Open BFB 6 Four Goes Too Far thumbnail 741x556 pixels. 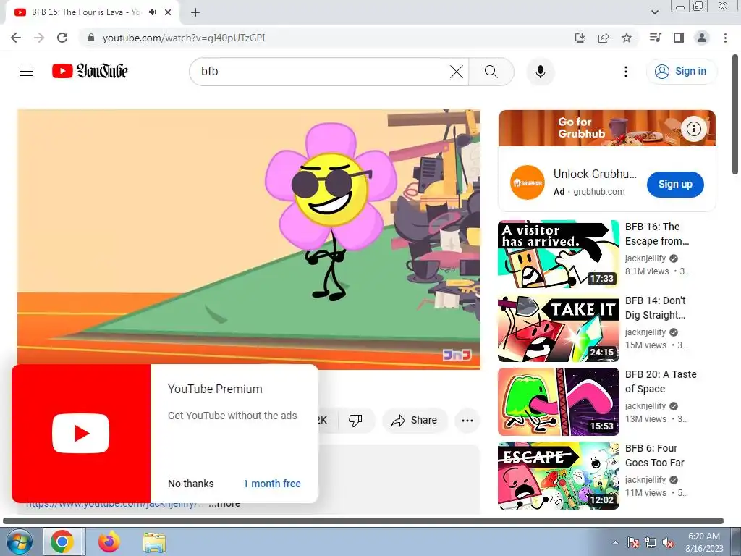tap(558, 476)
